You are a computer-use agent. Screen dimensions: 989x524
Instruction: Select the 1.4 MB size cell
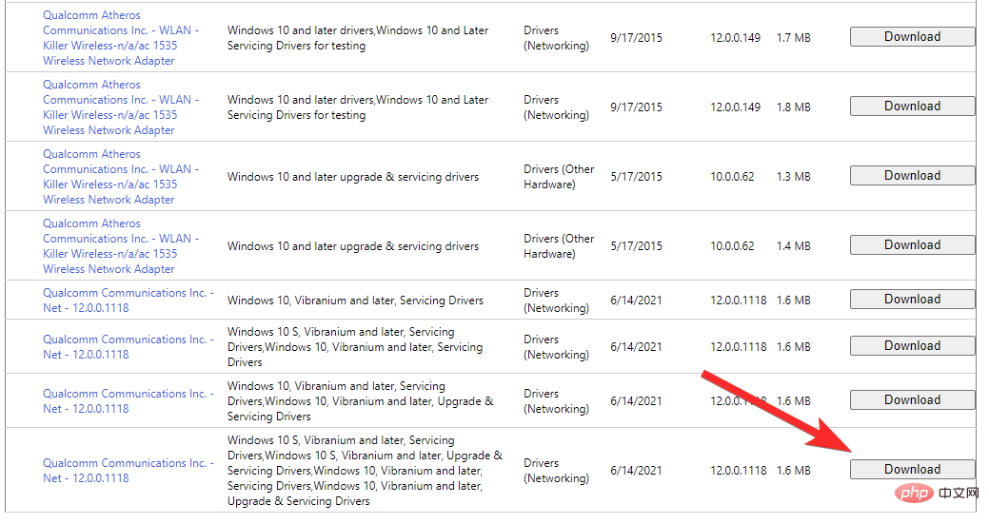pos(794,245)
